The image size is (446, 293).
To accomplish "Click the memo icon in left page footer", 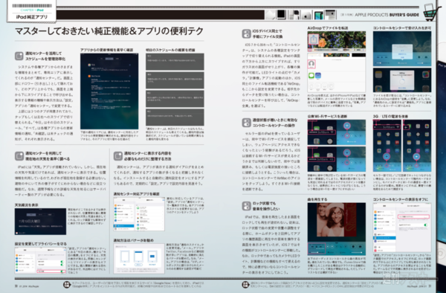I will click(67, 284).
